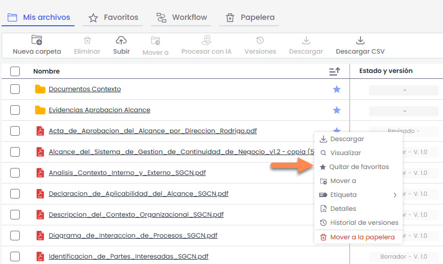Select Mover a la papelera option

click(x=362, y=237)
